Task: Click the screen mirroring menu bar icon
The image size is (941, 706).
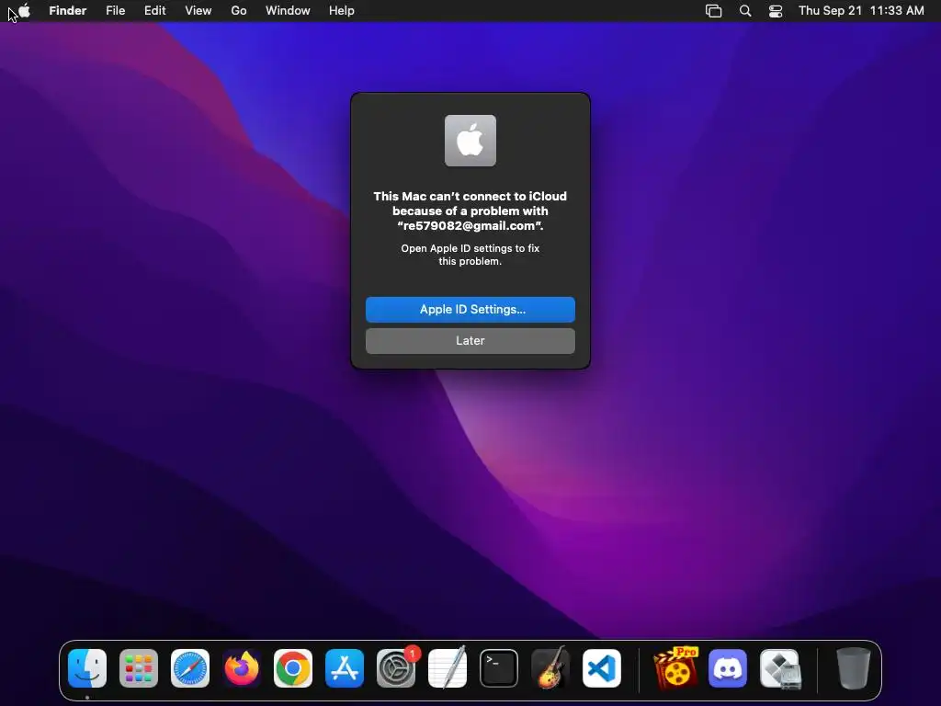Action: [713, 11]
